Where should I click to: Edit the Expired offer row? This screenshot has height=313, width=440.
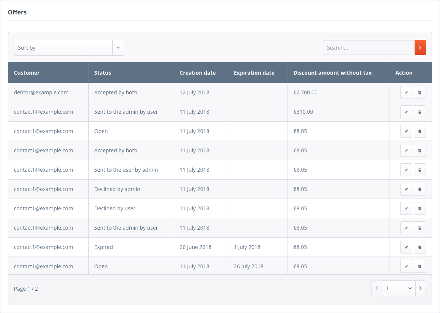pyautogui.click(x=406, y=247)
